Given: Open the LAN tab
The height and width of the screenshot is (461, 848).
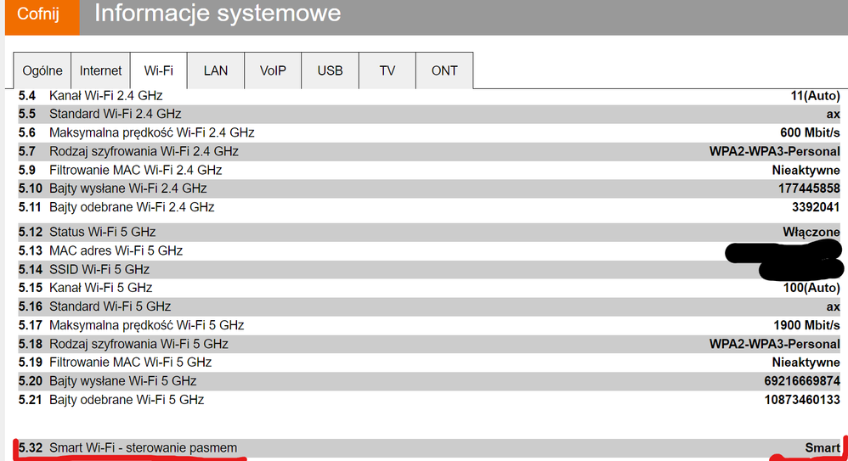Looking at the screenshot, I should (x=216, y=70).
